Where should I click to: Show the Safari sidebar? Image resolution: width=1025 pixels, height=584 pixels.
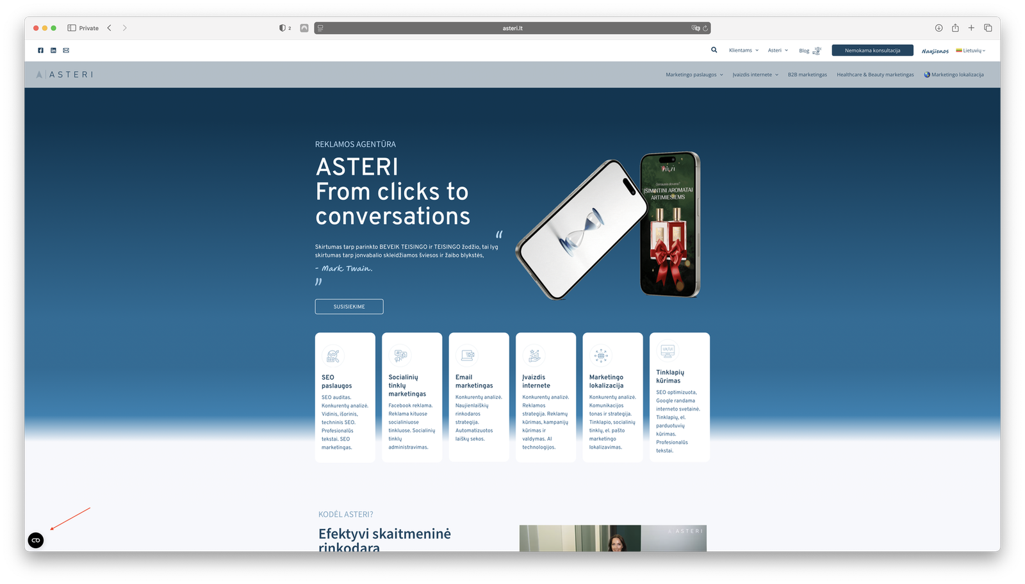pyautogui.click(x=72, y=28)
